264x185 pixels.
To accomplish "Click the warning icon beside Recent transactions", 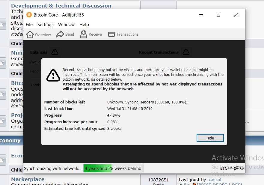I will tap(186, 52).
